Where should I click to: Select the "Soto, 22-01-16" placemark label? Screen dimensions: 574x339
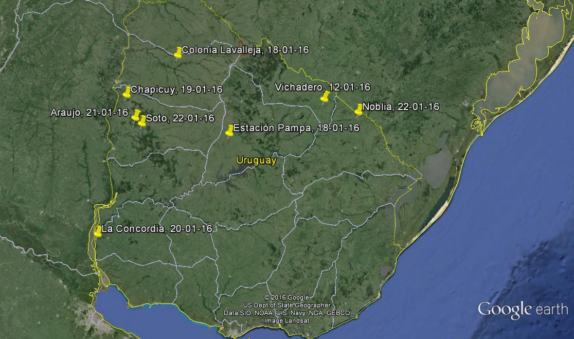coord(180,118)
